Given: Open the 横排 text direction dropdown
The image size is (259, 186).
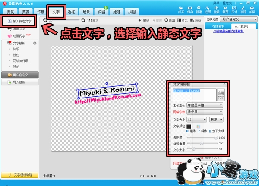Looking at the screenshot, I should pyautogui.click(x=216, y=120).
